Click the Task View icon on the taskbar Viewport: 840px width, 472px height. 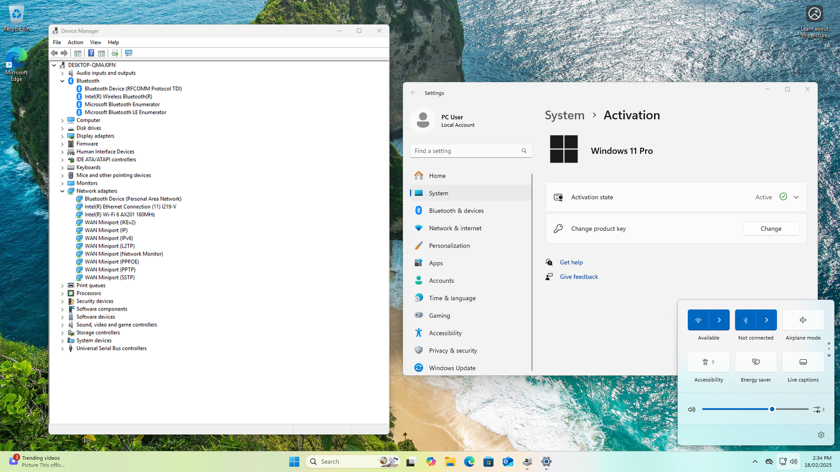click(411, 462)
